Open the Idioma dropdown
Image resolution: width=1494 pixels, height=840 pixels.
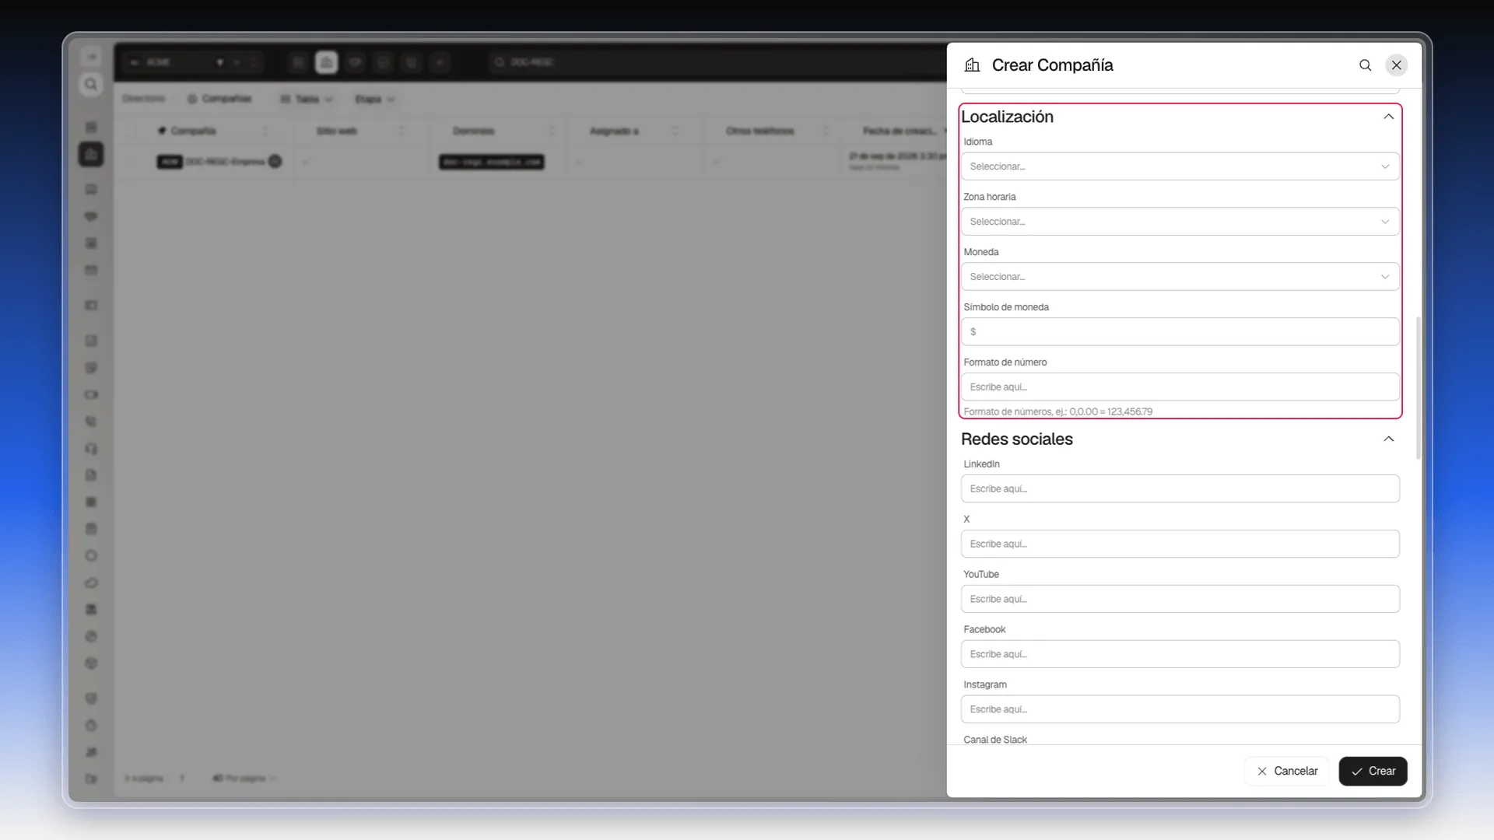tap(1180, 166)
